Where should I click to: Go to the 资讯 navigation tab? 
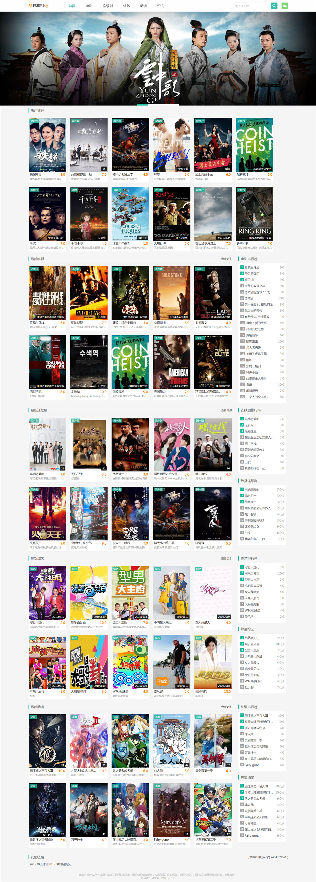(x=160, y=6)
